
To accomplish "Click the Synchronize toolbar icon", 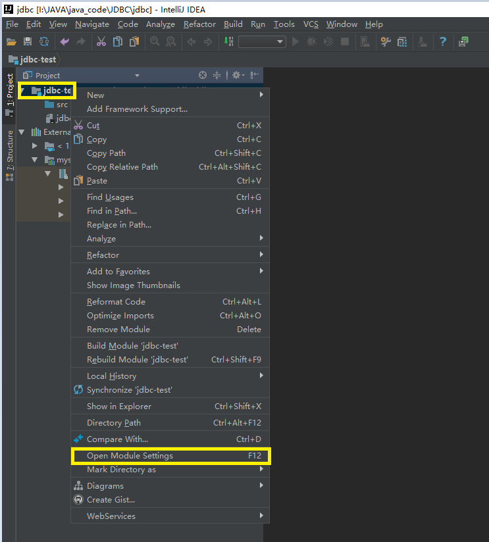I will tap(44, 42).
